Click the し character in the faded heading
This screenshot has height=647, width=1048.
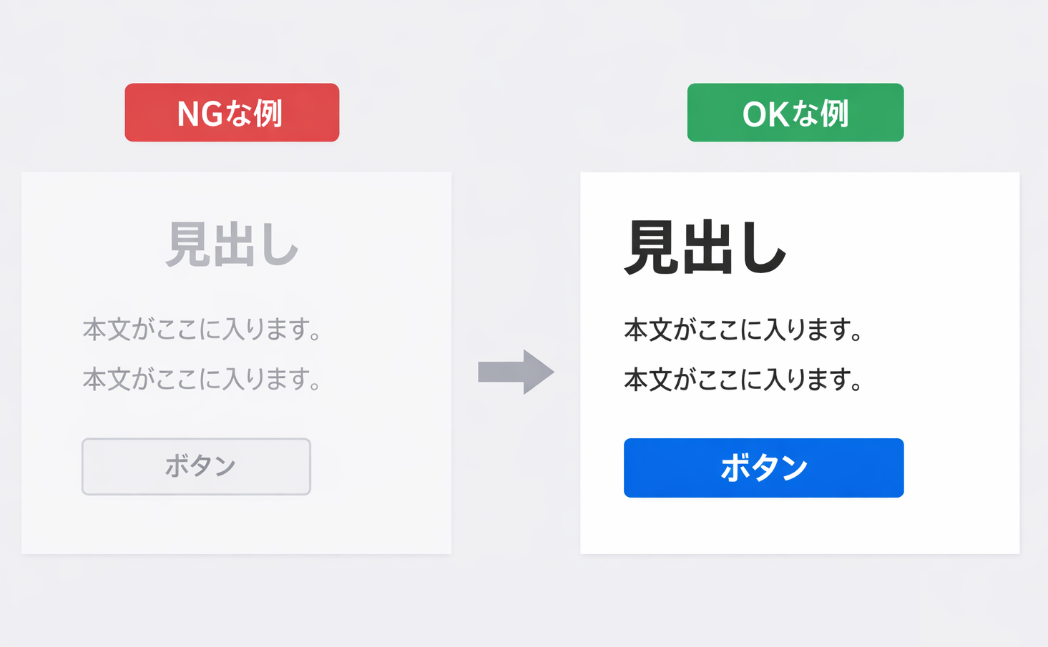pos(278,245)
